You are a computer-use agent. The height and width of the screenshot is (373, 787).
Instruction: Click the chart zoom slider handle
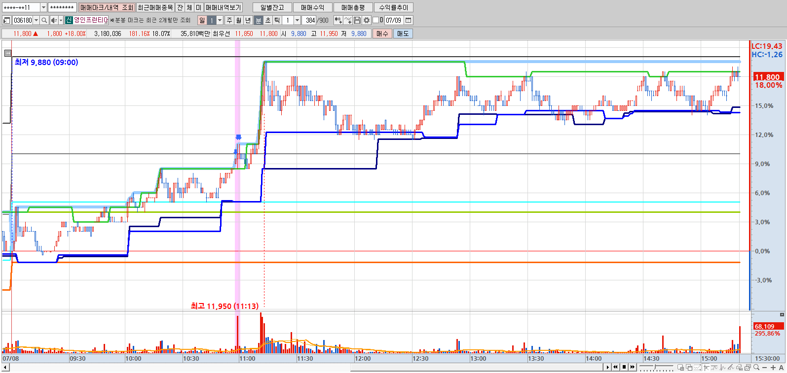pyautogui.click(x=656, y=368)
